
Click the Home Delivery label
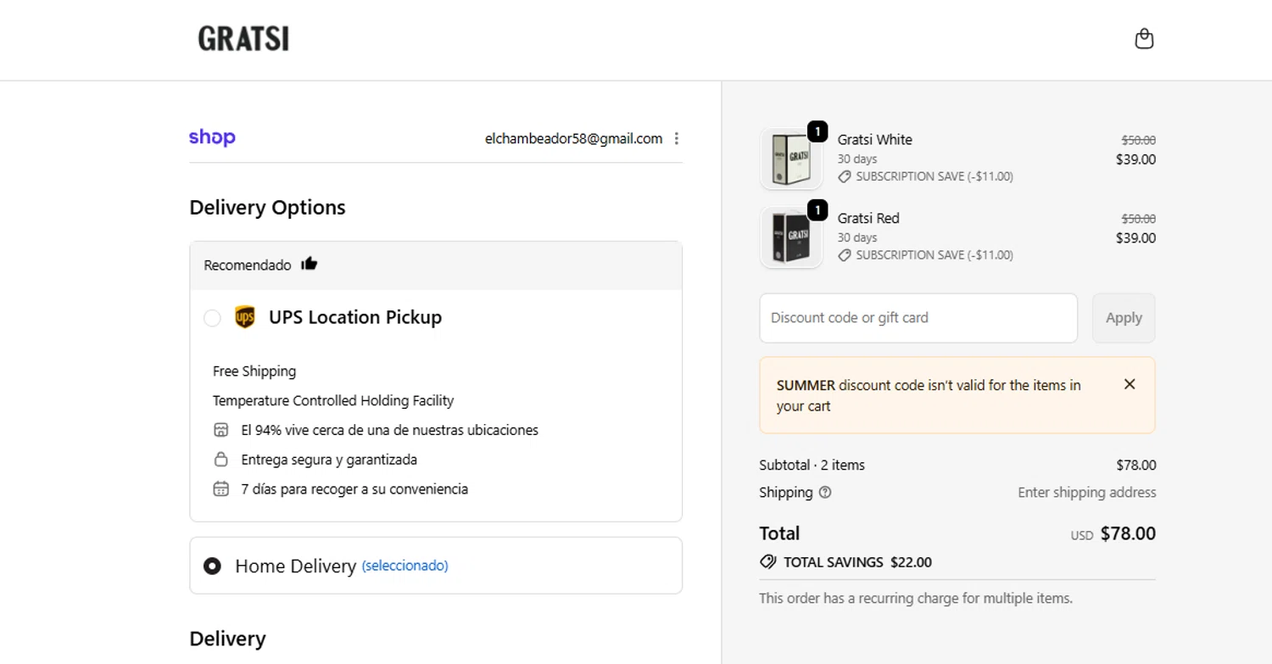coord(295,566)
